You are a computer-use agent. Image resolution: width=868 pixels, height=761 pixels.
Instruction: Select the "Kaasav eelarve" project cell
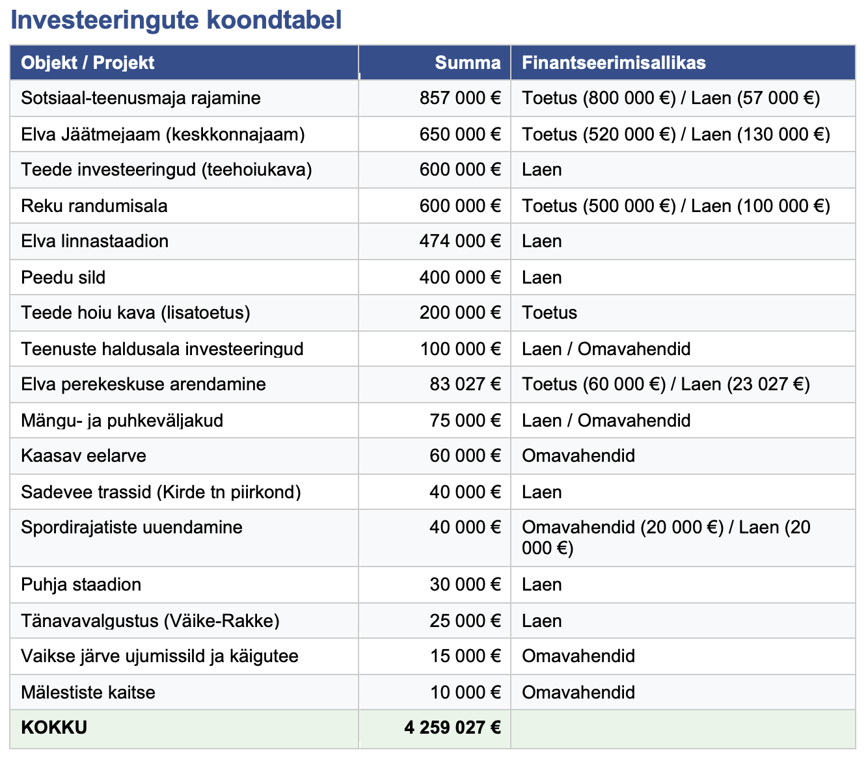[83, 456]
